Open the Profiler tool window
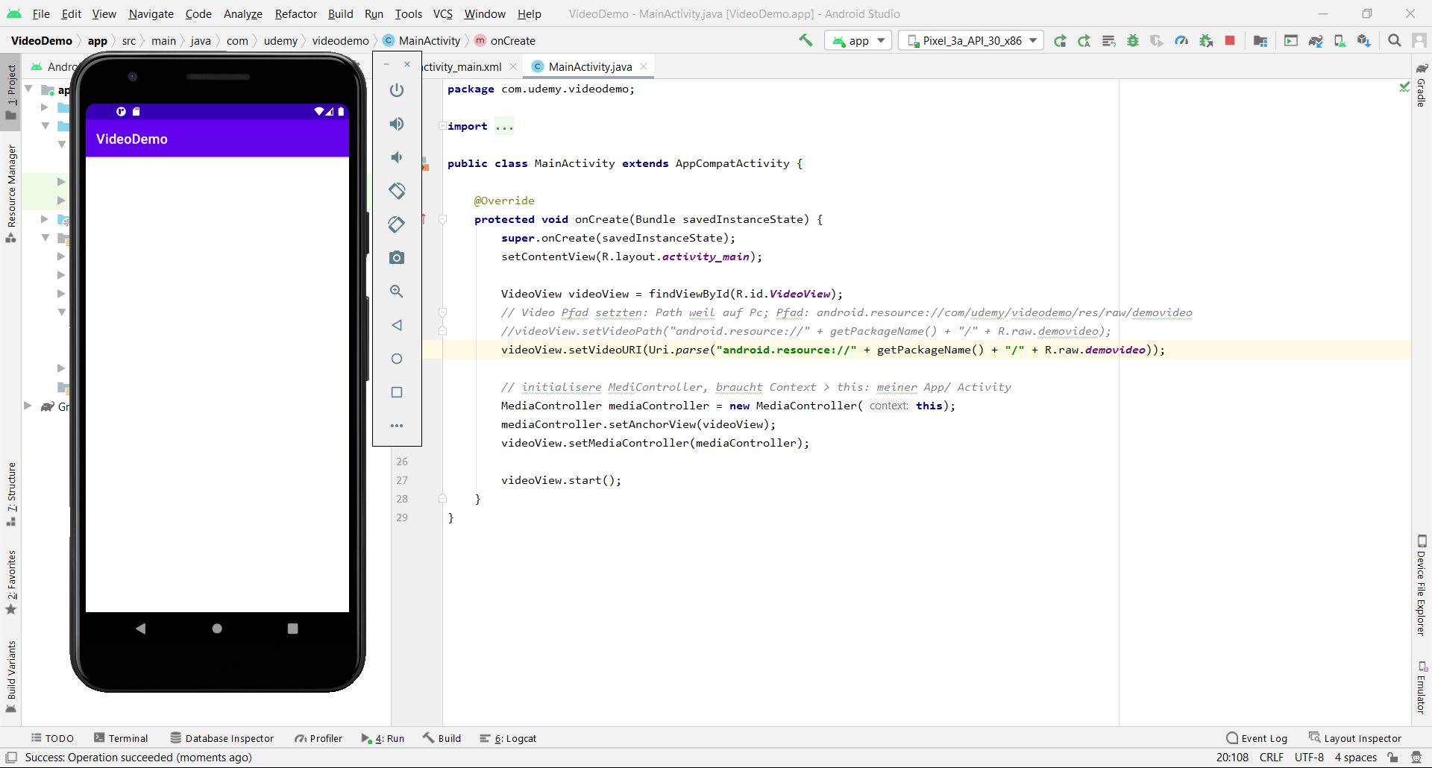Image resolution: width=1432 pixels, height=768 pixels. [x=318, y=738]
